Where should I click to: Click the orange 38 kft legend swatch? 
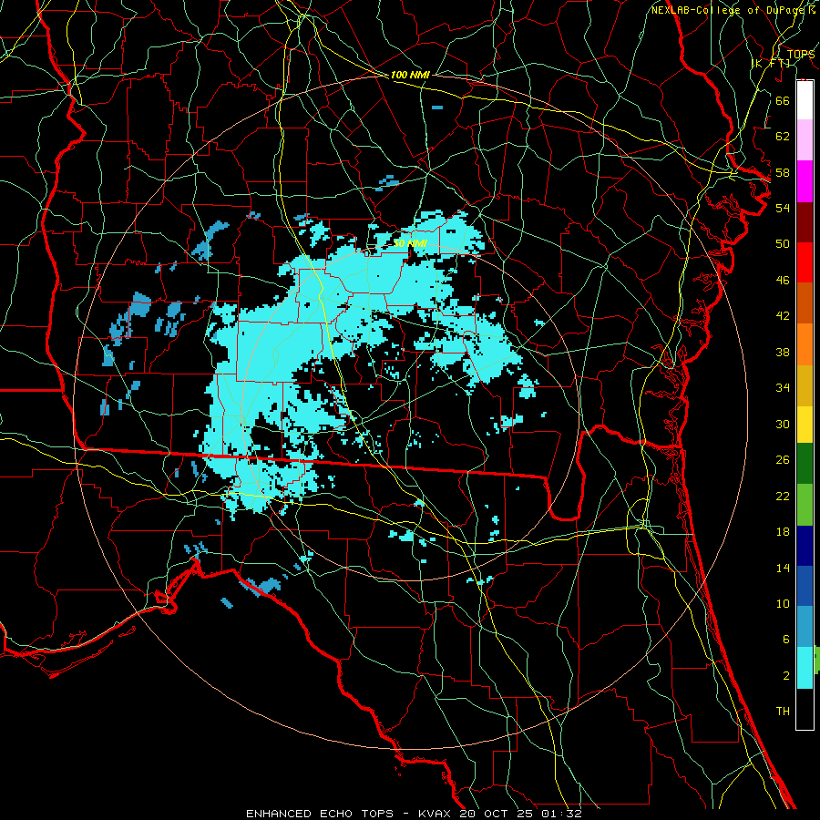tap(805, 344)
